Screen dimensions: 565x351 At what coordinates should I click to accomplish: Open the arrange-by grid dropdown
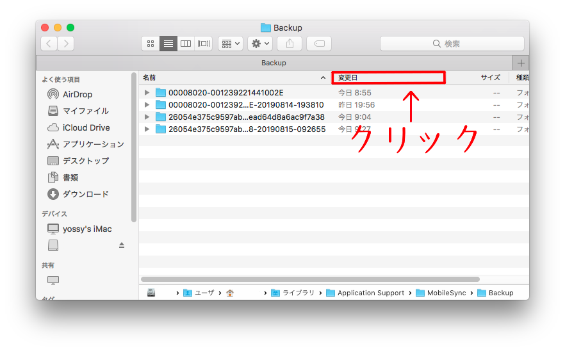coord(231,44)
